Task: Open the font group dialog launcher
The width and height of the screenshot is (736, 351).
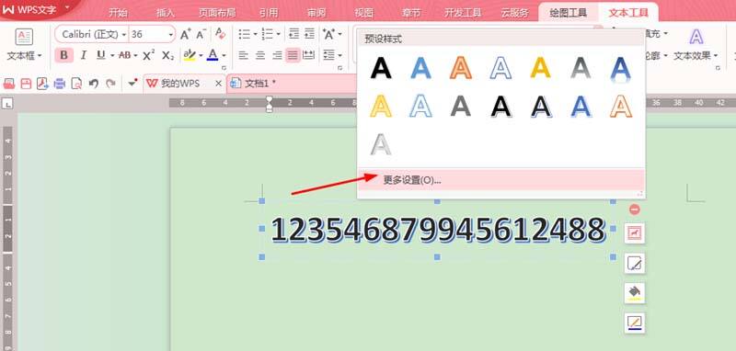Action: tap(224, 68)
